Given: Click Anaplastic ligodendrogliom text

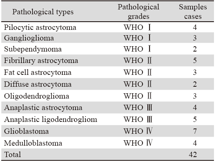Looking at the screenshot, I should 51,119.
